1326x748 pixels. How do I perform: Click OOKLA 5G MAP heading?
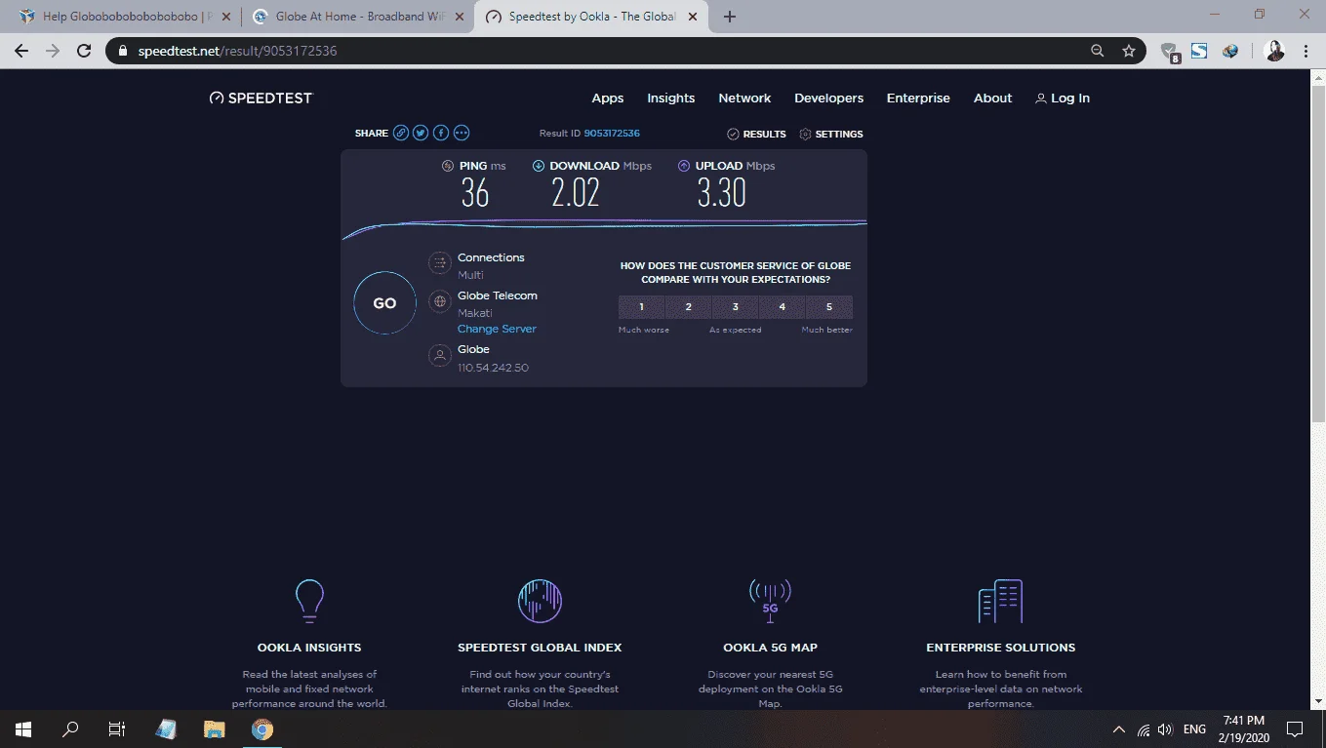click(x=770, y=648)
